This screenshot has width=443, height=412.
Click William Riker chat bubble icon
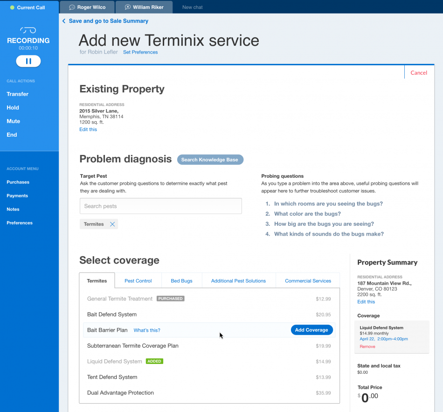point(128,7)
